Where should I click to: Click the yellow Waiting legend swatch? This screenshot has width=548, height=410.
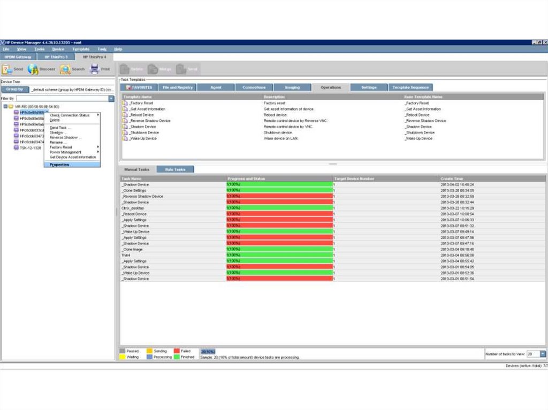click(x=122, y=357)
